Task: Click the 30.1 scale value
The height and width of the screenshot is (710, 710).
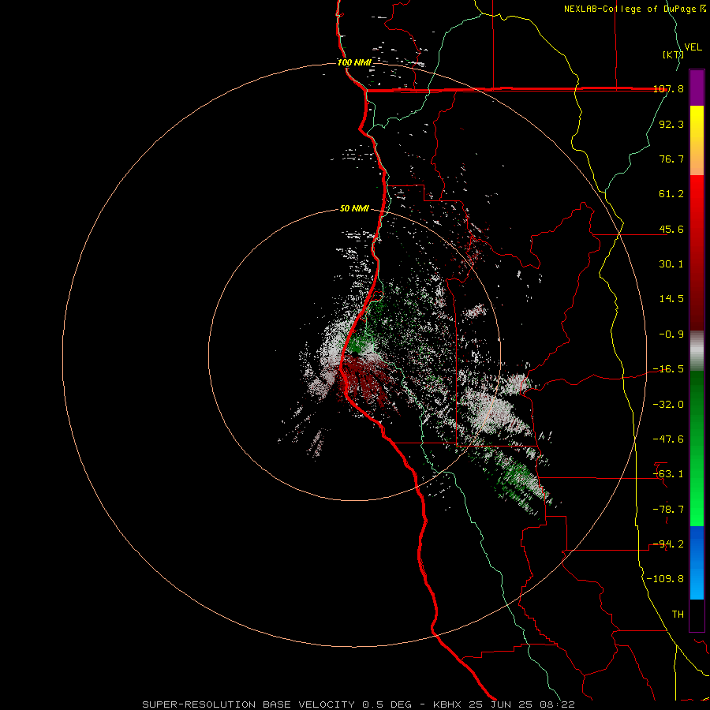Action: coord(671,264)
